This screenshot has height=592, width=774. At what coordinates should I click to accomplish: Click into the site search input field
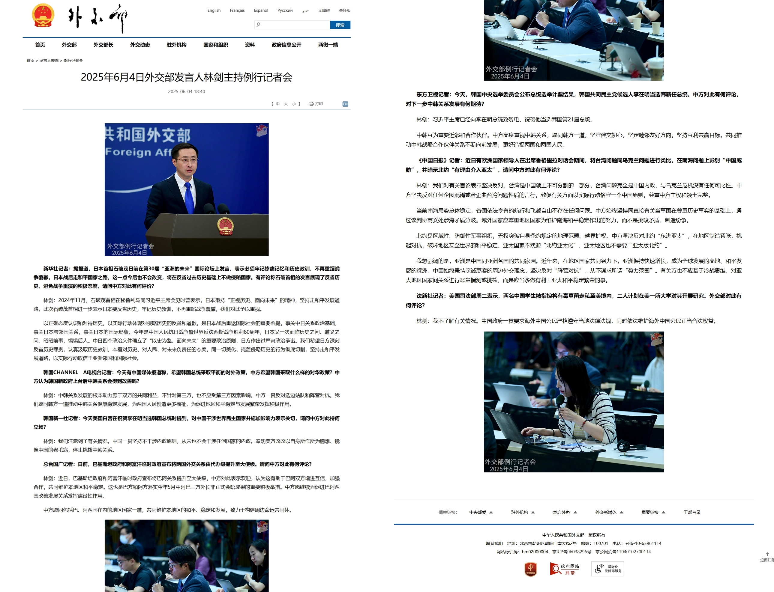(292, 25)
